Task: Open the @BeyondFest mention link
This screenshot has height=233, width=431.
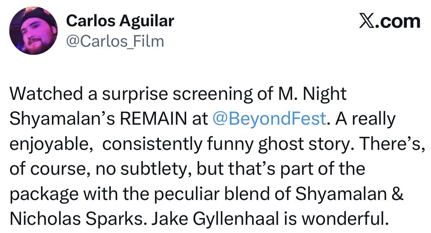Action: [x=269, y=119]
